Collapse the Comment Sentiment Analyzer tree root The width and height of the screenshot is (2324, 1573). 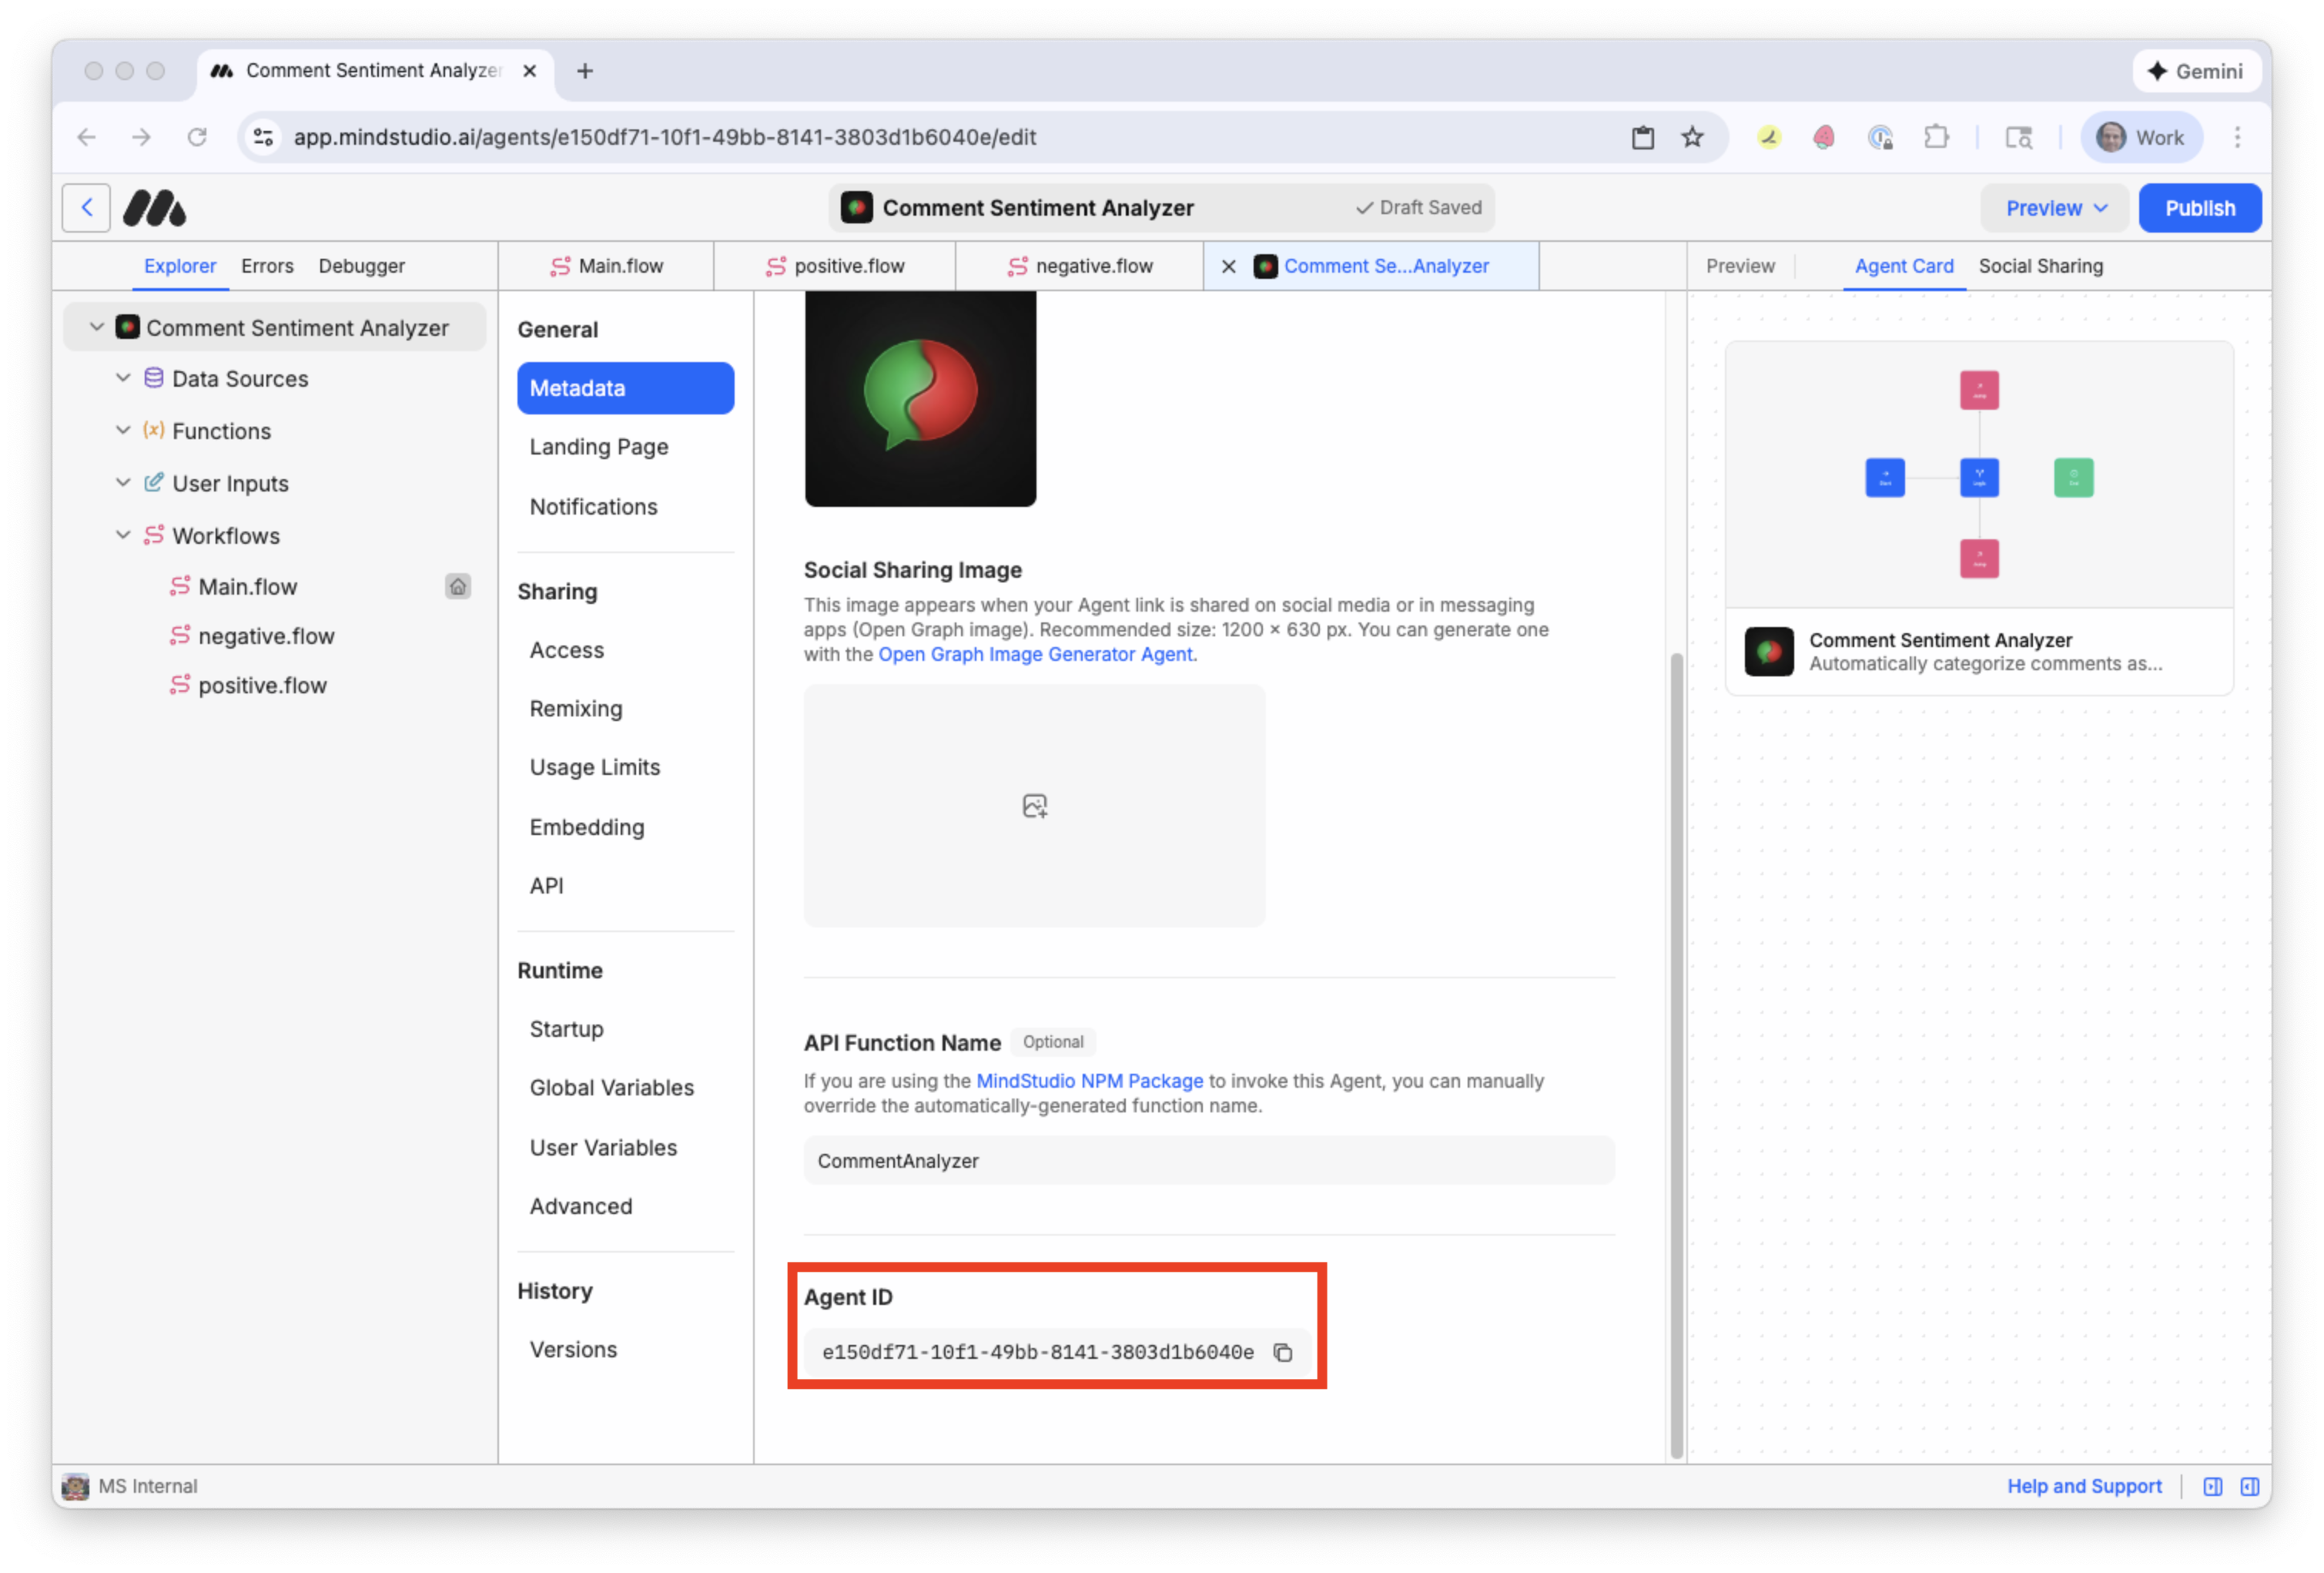click(97, 326)
